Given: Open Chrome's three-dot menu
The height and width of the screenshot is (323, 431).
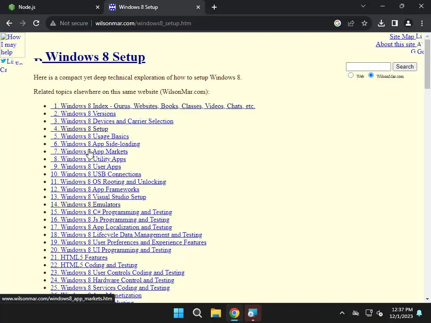Looking at the screenshot, I should coord(422,24).
